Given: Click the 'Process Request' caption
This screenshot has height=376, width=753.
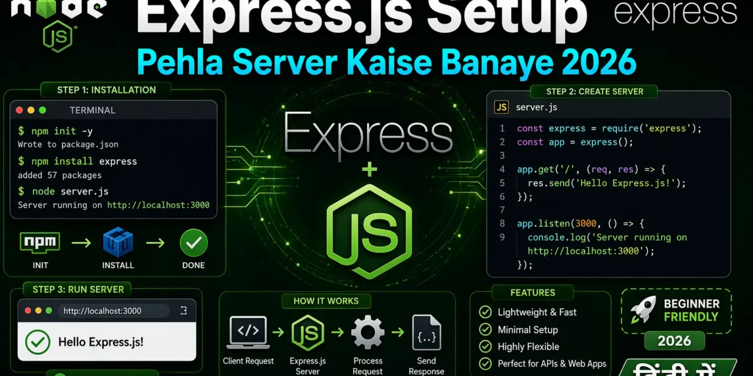Looking at the screenshot, I should [368, 366].
